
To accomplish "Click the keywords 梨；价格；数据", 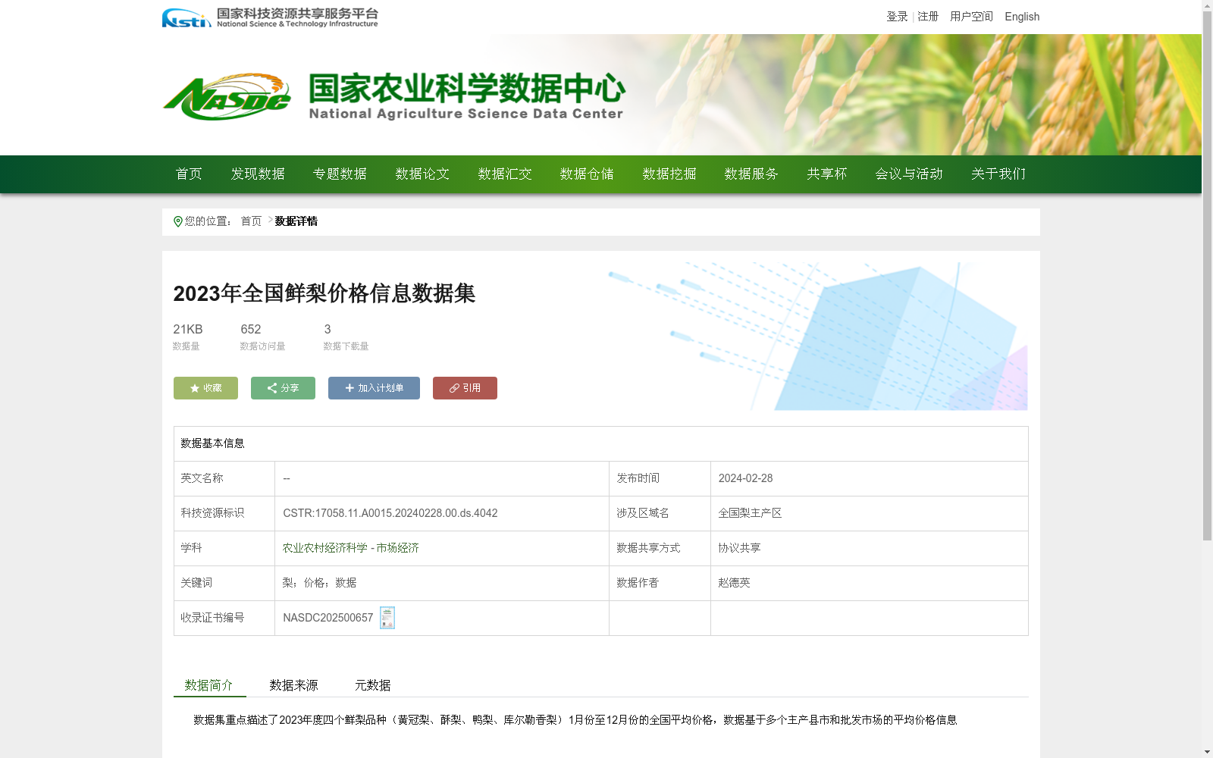I will [x=319, y=583].
